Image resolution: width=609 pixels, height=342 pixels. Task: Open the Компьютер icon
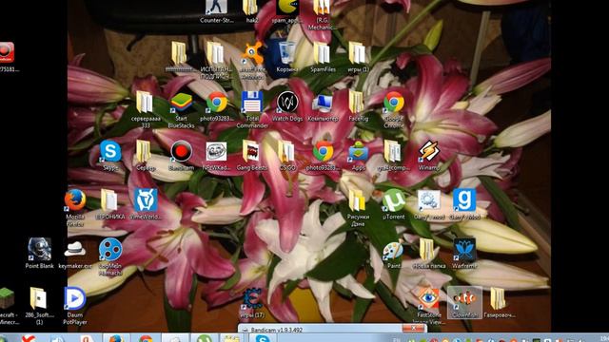coord(323,105)
